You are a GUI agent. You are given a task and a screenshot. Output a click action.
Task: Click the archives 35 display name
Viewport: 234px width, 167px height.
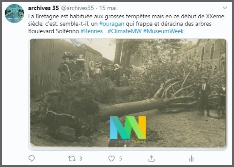(x=44, y=8)
